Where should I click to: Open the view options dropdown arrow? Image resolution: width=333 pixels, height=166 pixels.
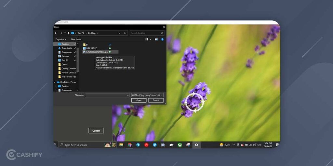pos(151,39)
